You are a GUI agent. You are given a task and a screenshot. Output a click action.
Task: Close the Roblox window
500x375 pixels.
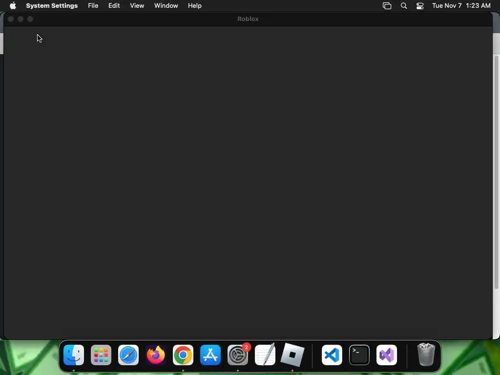11,19
